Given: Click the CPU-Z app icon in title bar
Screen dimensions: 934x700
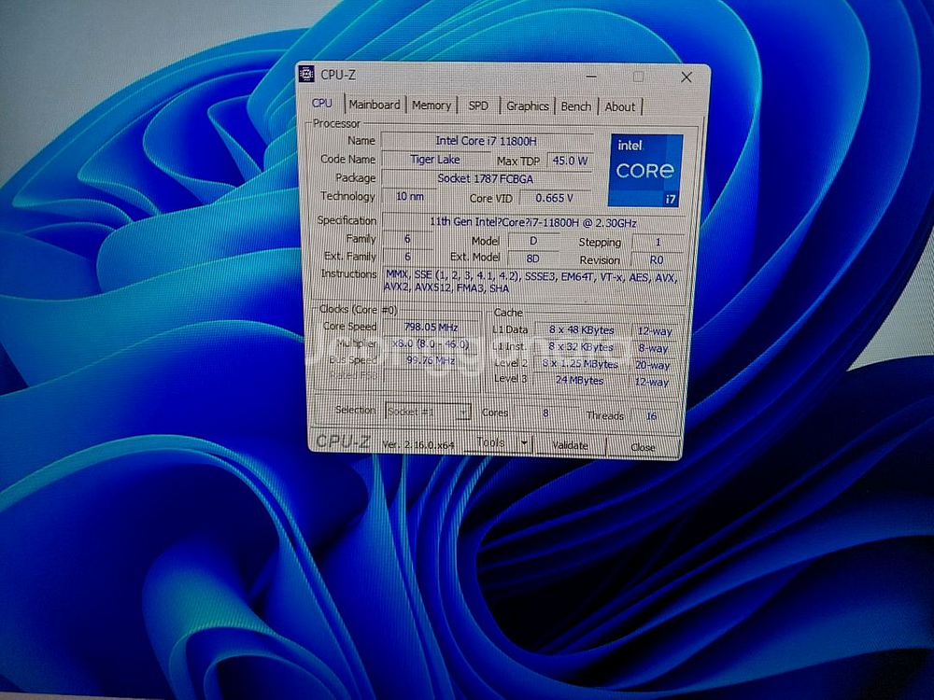Looking at the screenshot, I should [x=306, y=75].
